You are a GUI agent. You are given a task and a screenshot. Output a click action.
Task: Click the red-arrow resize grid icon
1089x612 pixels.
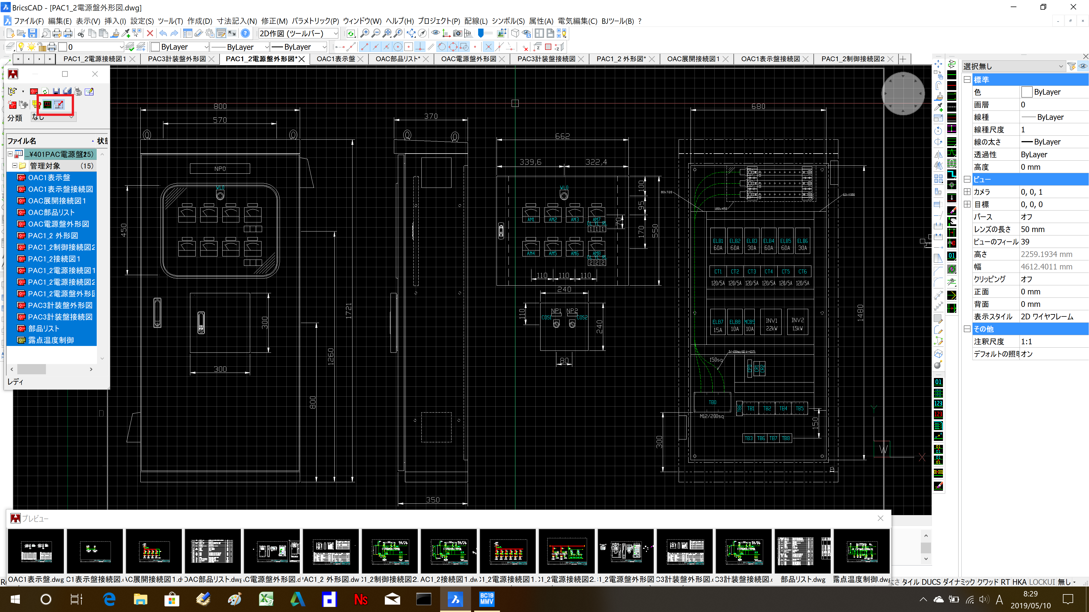59,104
